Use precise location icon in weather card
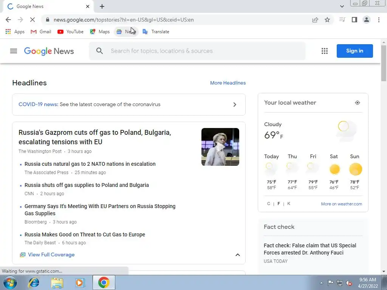The image size is (387, 290). pos(358,103)
